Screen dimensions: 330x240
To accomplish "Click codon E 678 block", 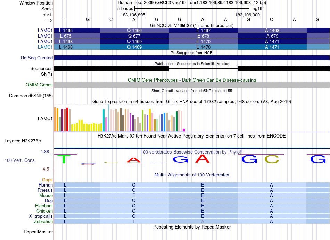I will coord(203,36).
